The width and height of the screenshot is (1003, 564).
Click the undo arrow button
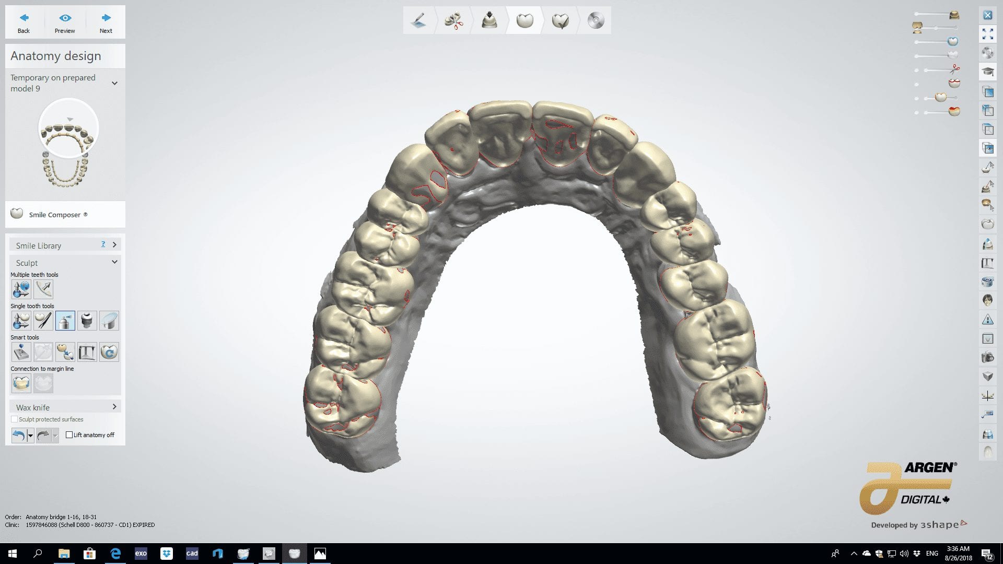tap(19, 435)
